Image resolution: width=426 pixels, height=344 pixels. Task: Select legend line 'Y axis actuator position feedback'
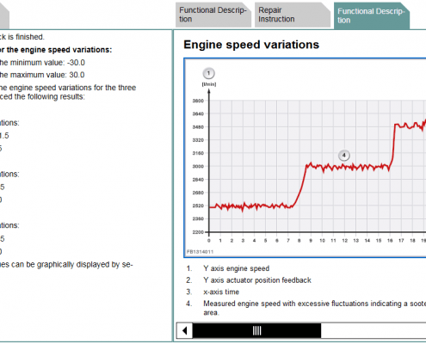coord(257,280)
